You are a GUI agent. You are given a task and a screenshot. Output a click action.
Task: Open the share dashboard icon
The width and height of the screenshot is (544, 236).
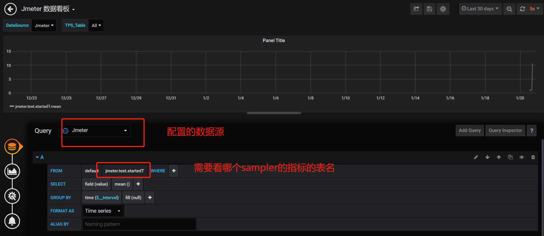(x=416, y=9)
